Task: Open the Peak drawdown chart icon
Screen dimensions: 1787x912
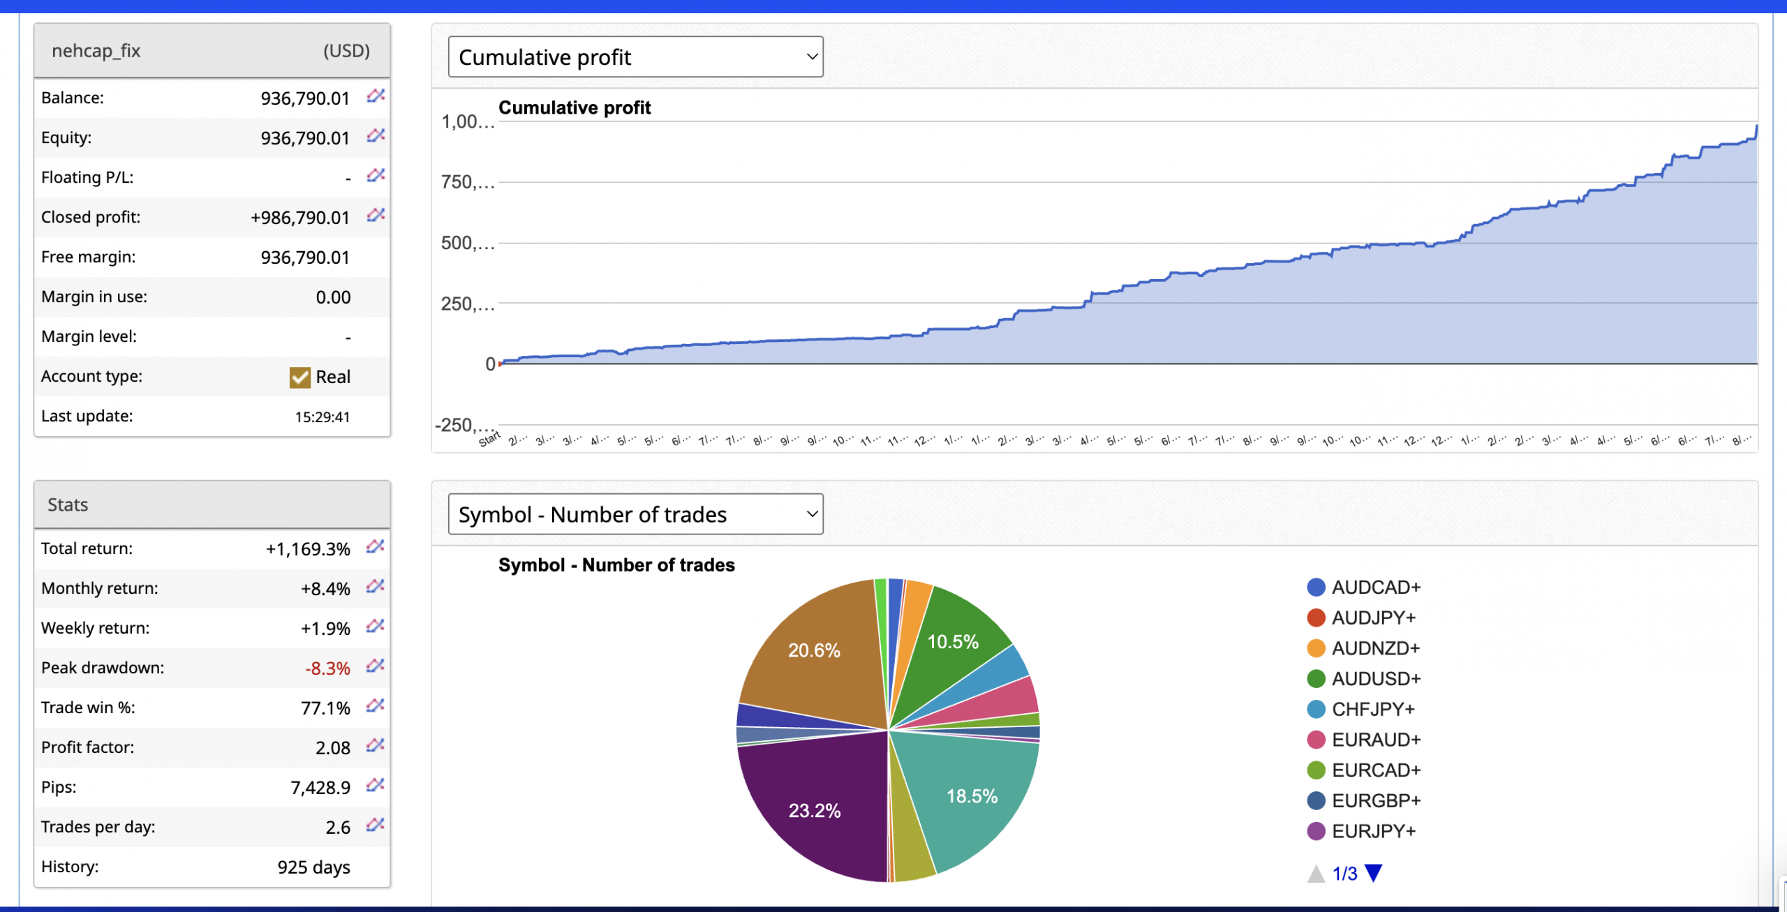Action: [x=376, y=666]
